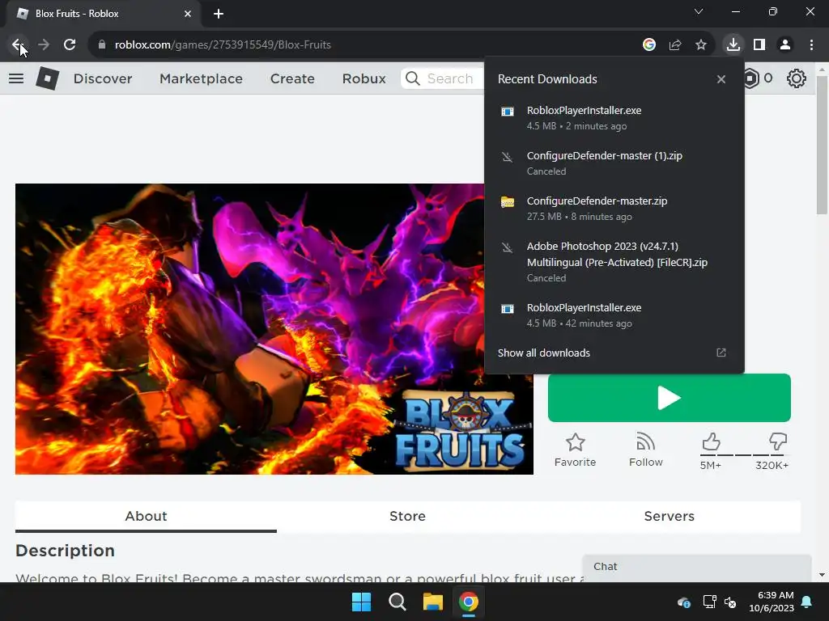The image size is (829, 621).
Task: Open the Robux menu item
Action: [x=363, y=78]
